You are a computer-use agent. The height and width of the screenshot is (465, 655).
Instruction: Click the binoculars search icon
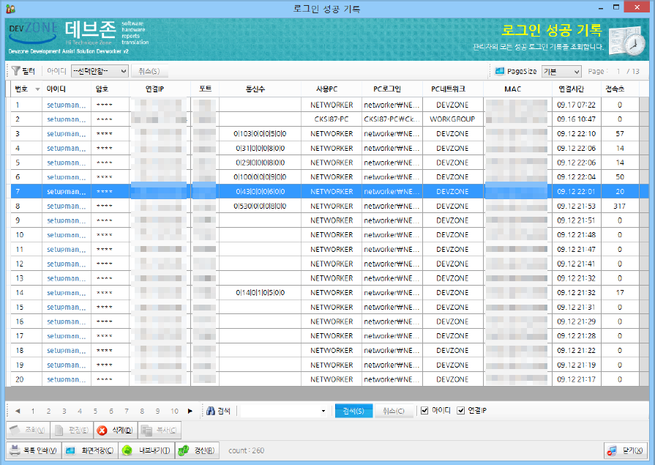211,411
